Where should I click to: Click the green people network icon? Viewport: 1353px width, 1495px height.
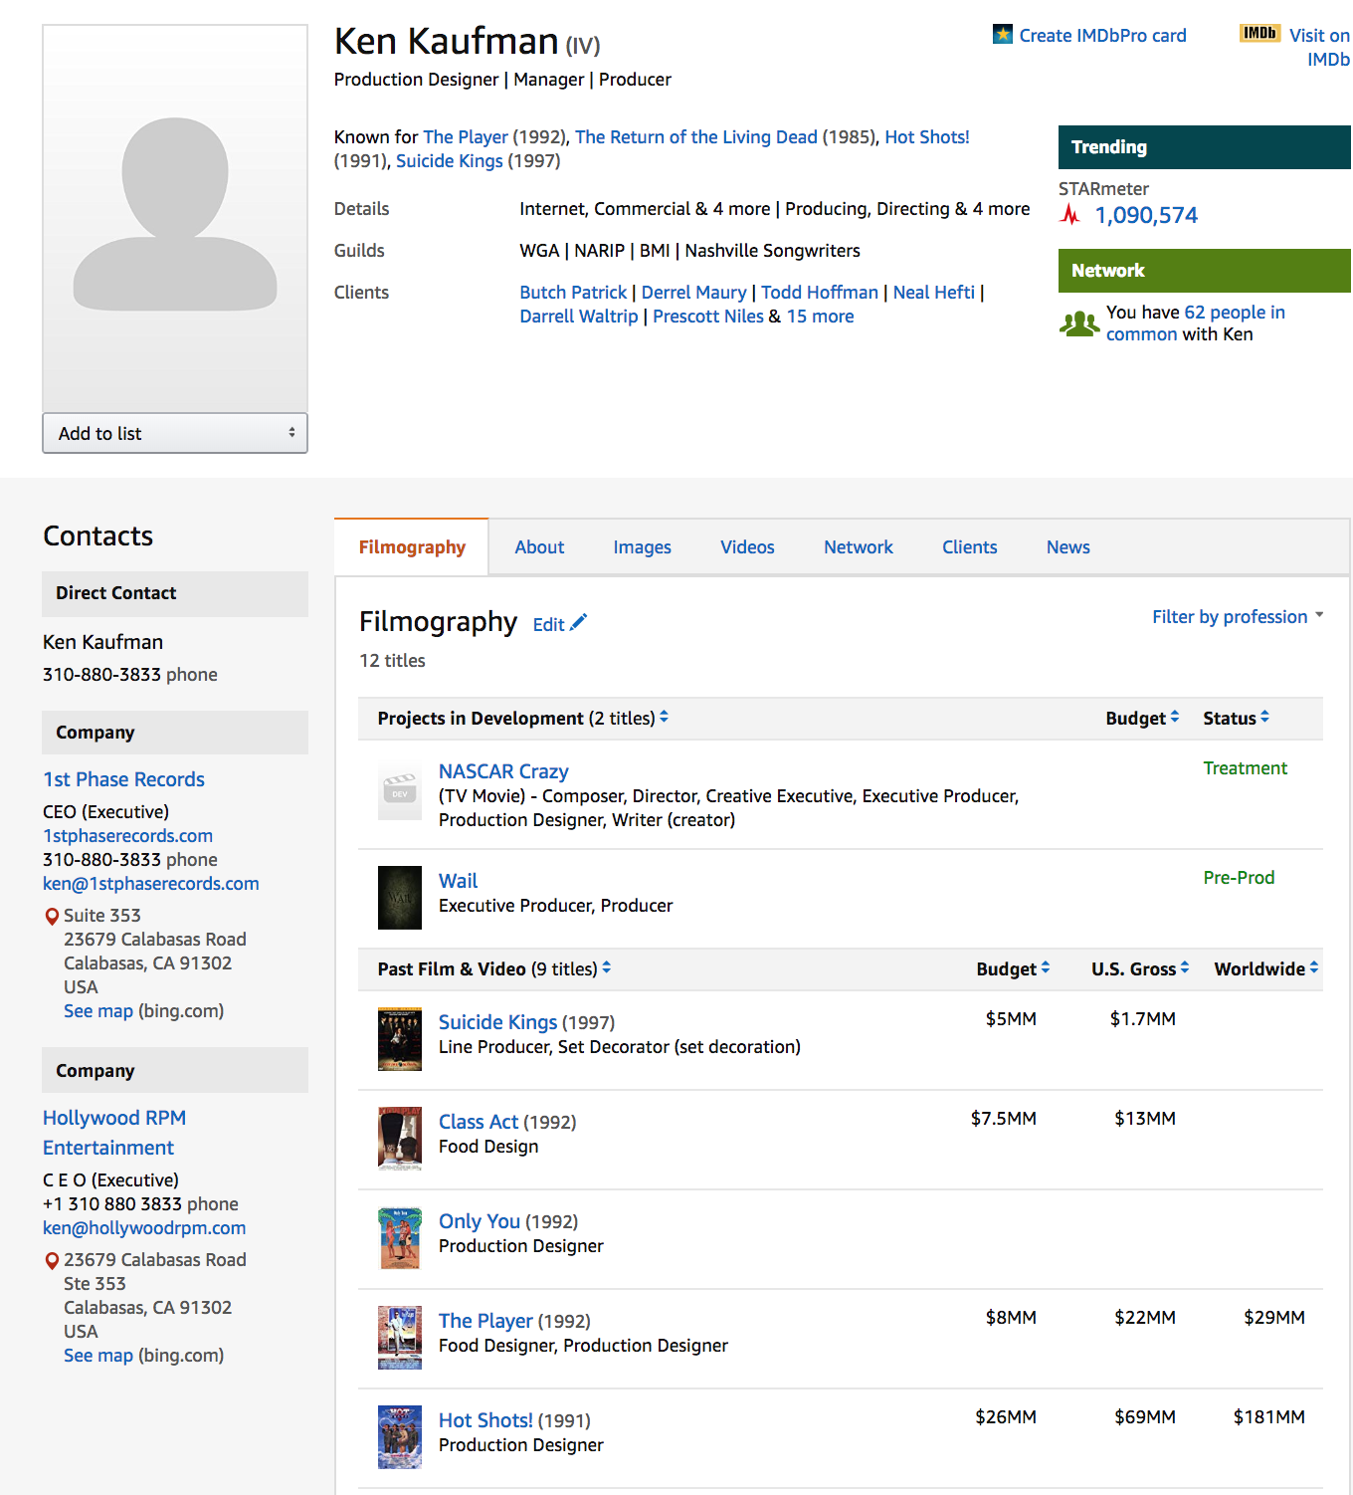point(1079,323)
